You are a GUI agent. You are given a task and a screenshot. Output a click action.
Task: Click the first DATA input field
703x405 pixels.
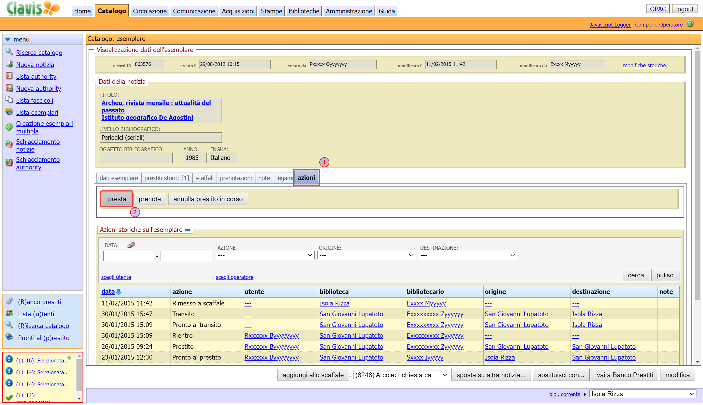128,256
